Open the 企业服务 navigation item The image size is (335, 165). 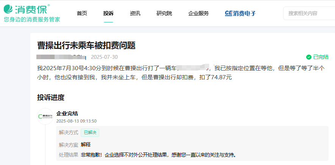[x=199, y=13]
